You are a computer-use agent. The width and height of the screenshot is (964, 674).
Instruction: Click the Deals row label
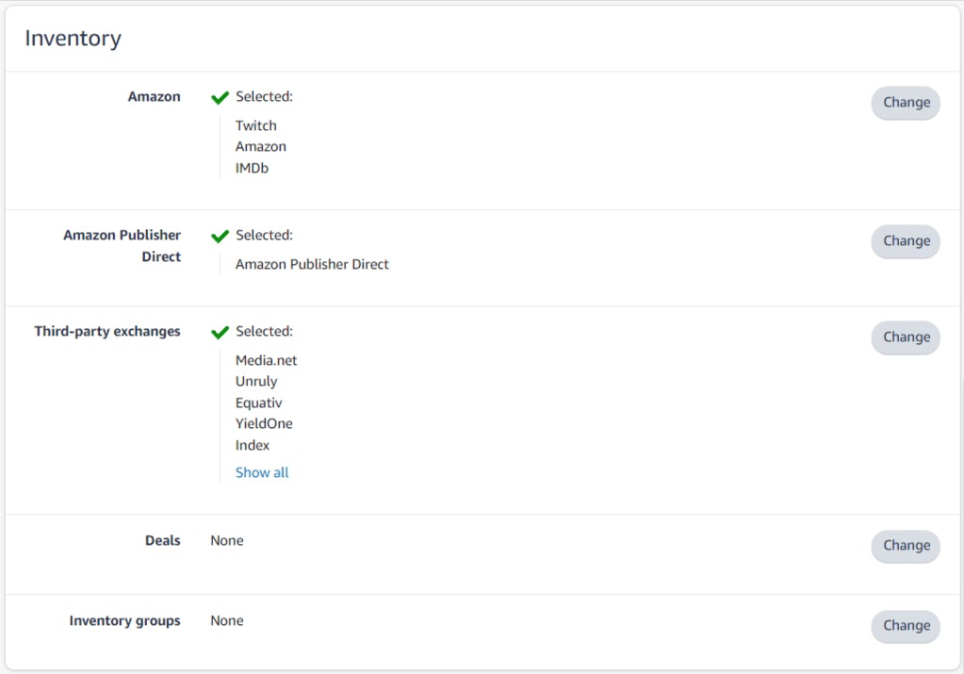[162, 541]
